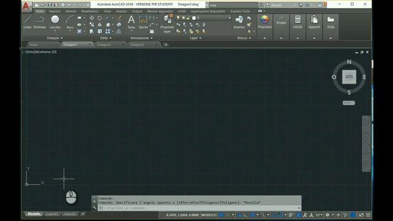This screenshot has height=221, width=393.
Task: Open the Annota ribbon tab
Action: click(x=71, y=11)
